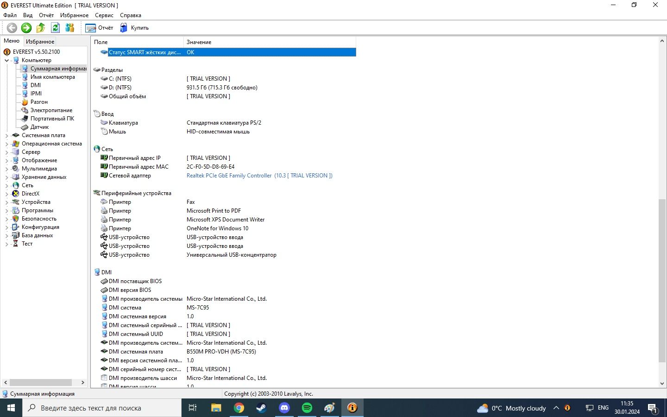667x417 pixels.
Task: Click the scroll up arrow in details pane
Action: 662,41
